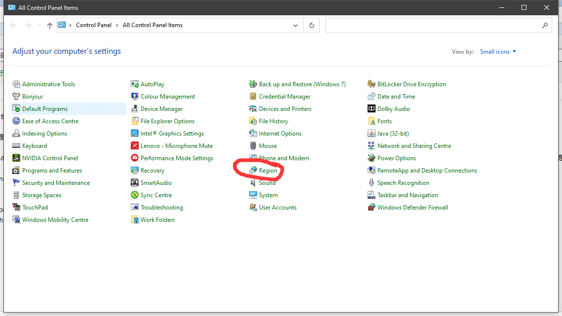Open the Windows Mobility Centre link
This screenshot has height=316, width=562.
pyautogui.click(x=55, y=220)
